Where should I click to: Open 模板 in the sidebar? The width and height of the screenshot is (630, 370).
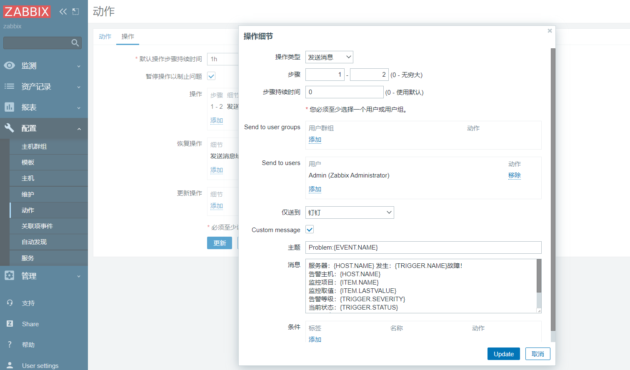(48, 162)
